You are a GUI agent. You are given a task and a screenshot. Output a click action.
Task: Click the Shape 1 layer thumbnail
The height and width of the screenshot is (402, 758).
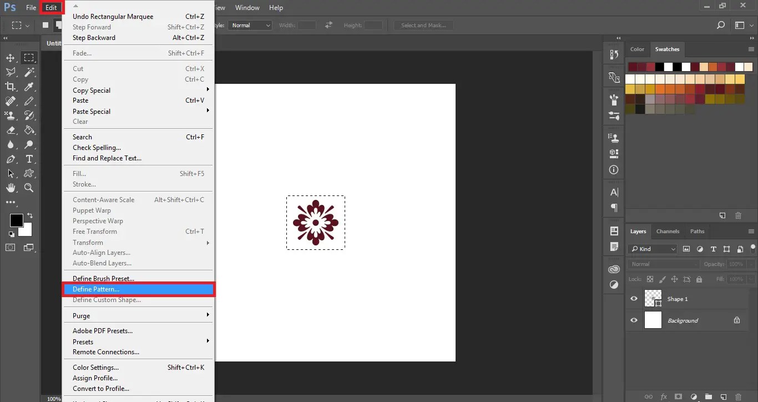[653, 298]
